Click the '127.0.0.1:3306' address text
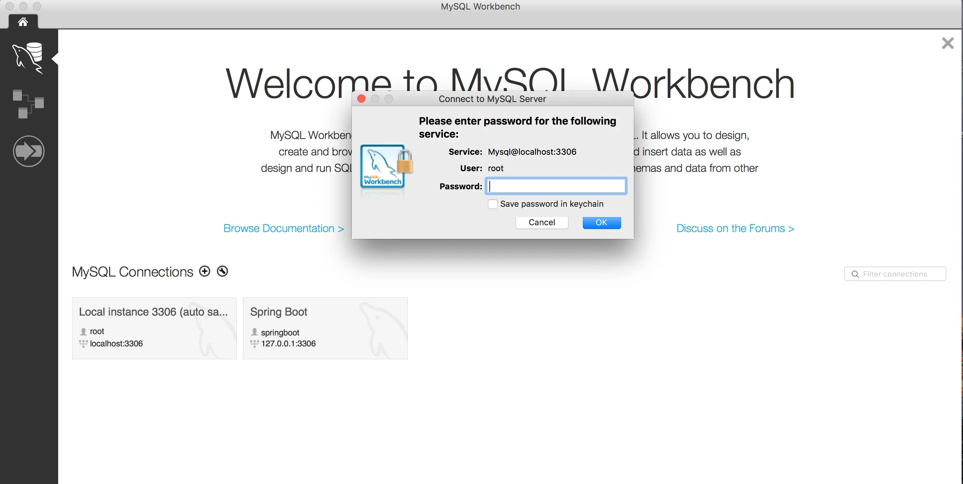 click(288, 343)
